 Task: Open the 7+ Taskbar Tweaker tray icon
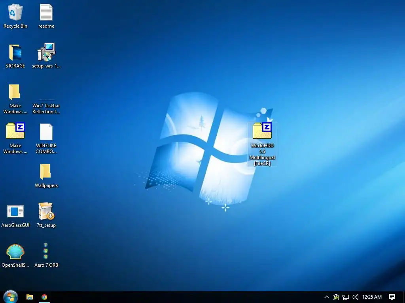[x=336, y=297]
